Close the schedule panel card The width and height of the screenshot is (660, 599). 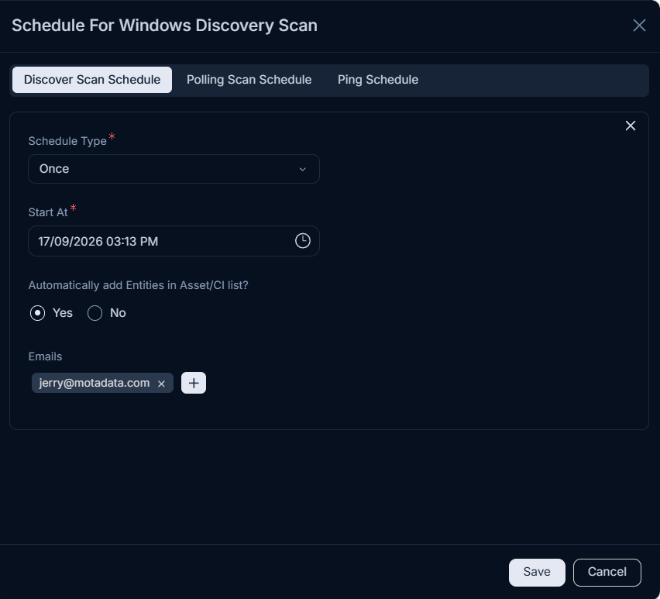point(630,126)
